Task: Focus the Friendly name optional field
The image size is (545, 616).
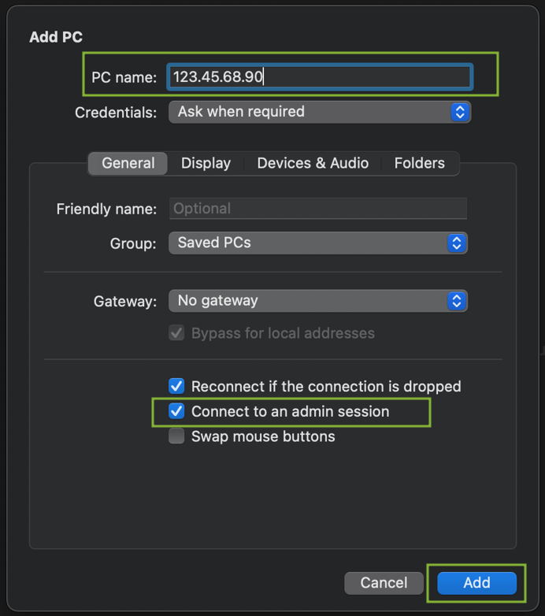Action: 318,209
